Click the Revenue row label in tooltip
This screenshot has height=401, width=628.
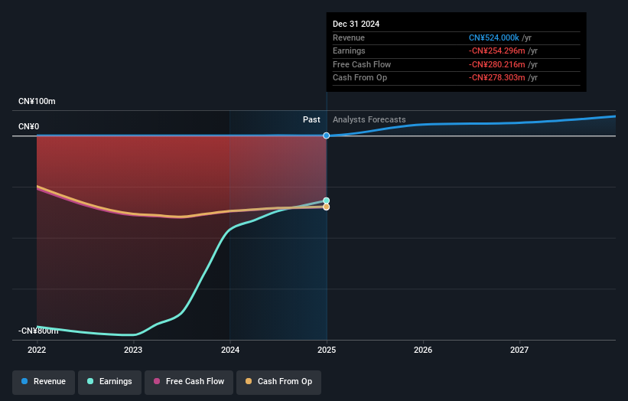point(349,37)
